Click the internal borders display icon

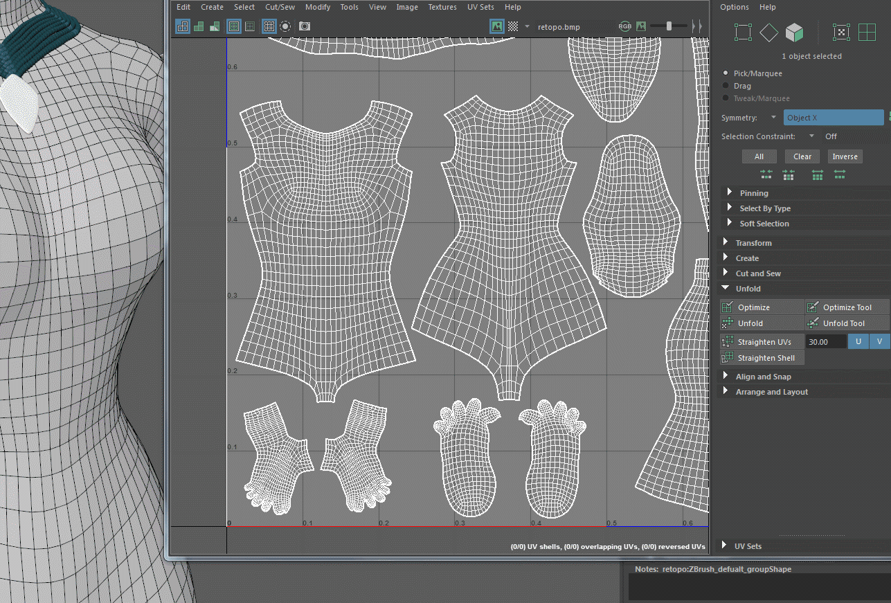point(250,26)
